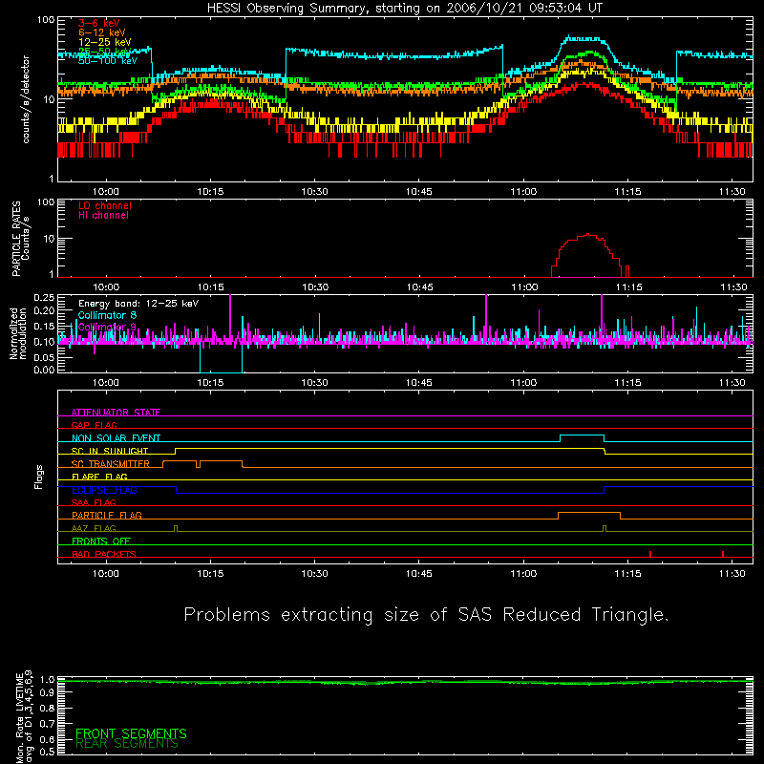Select the orange 6-12 keV legend label
764x764 pixels.
(102, 32)
